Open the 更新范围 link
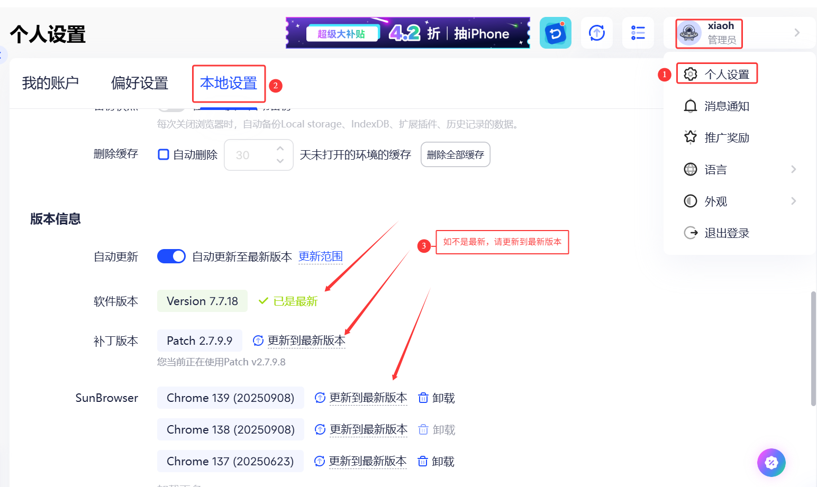The image size is (817, 487). point(320,256)
